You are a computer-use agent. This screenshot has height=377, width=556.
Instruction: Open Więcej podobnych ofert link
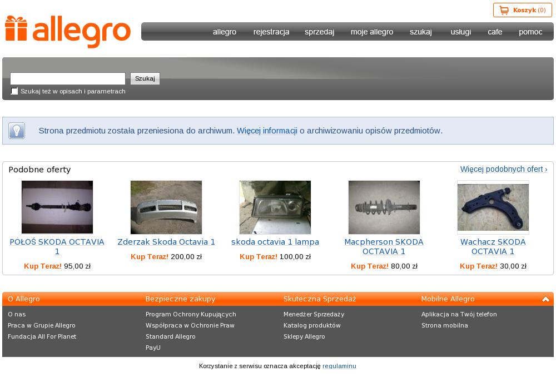pyautogui.click(x=504, y=169)
